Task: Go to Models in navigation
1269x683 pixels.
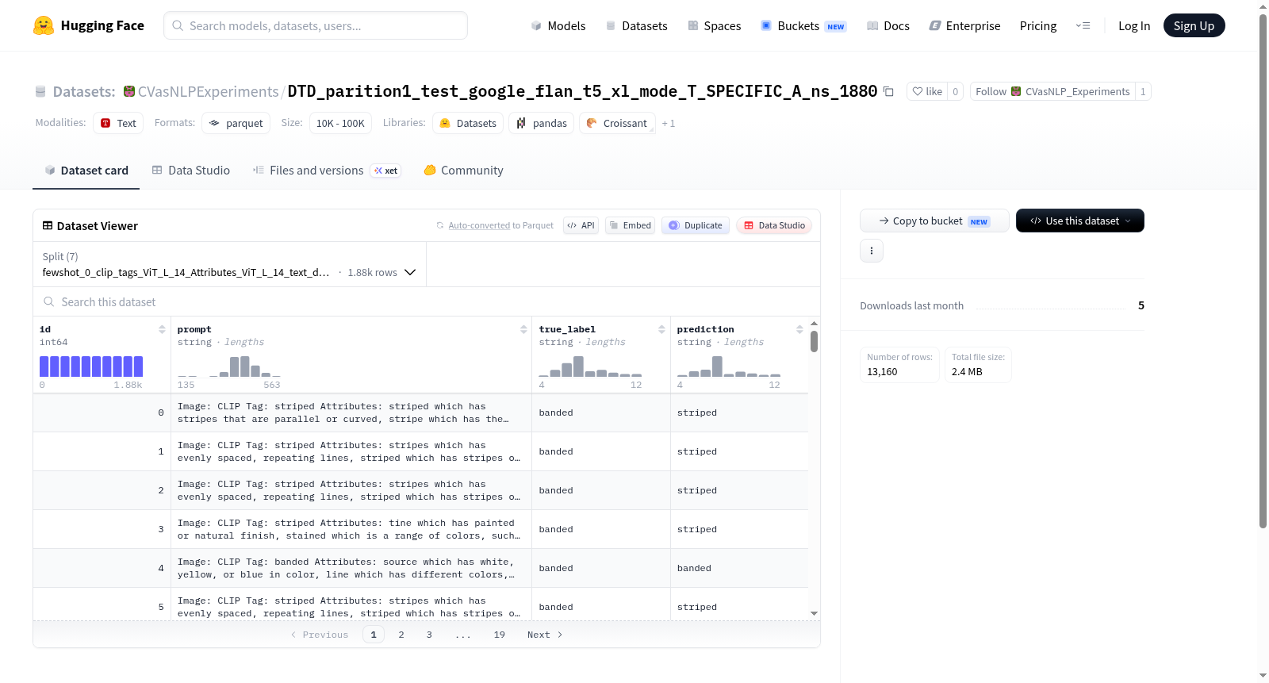Action: 558,26
